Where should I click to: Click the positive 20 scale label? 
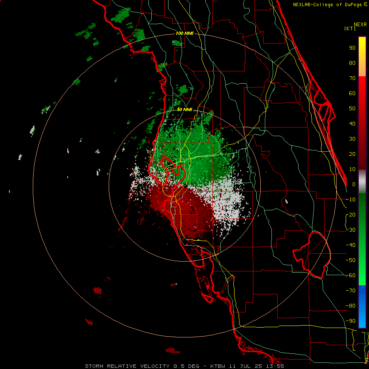[352, 154]
